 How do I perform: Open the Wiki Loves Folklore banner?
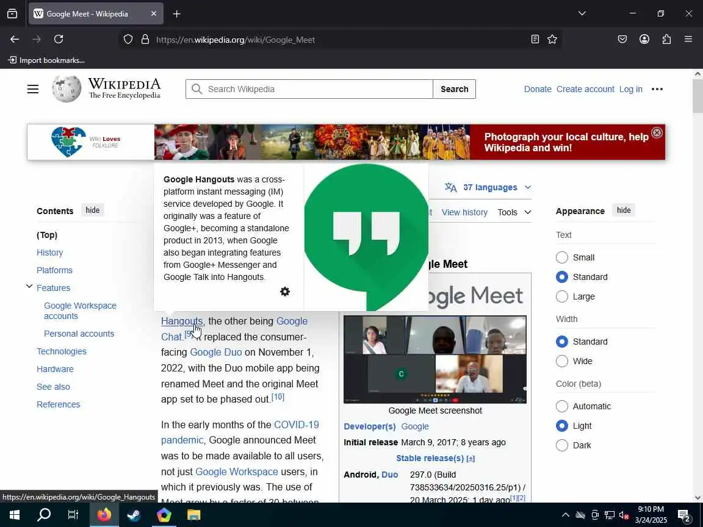click(x=345, y=142)
